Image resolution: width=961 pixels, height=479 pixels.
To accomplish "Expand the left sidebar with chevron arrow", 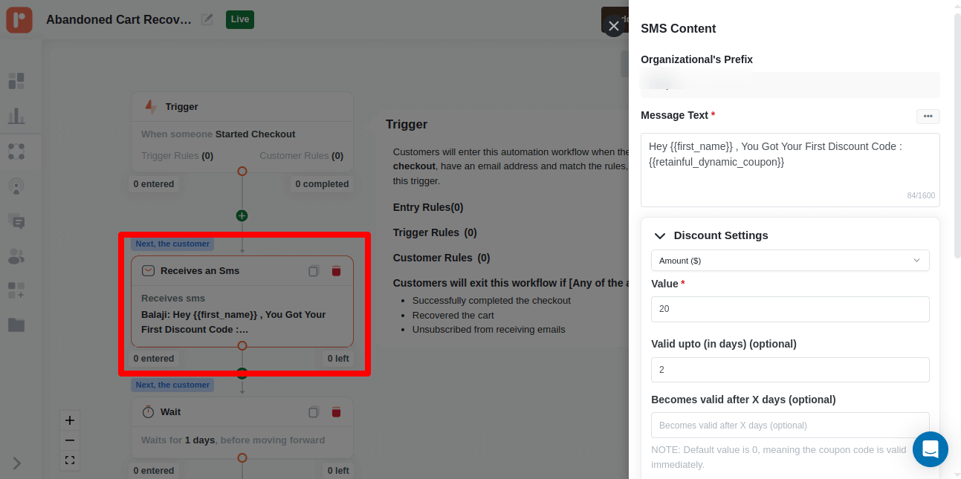I will click(16, 463).
